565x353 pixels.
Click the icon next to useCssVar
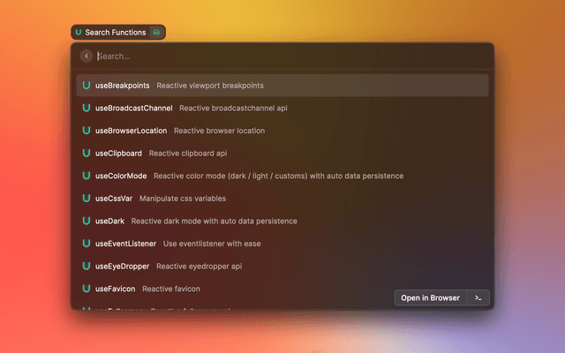(x=87, y=199)
